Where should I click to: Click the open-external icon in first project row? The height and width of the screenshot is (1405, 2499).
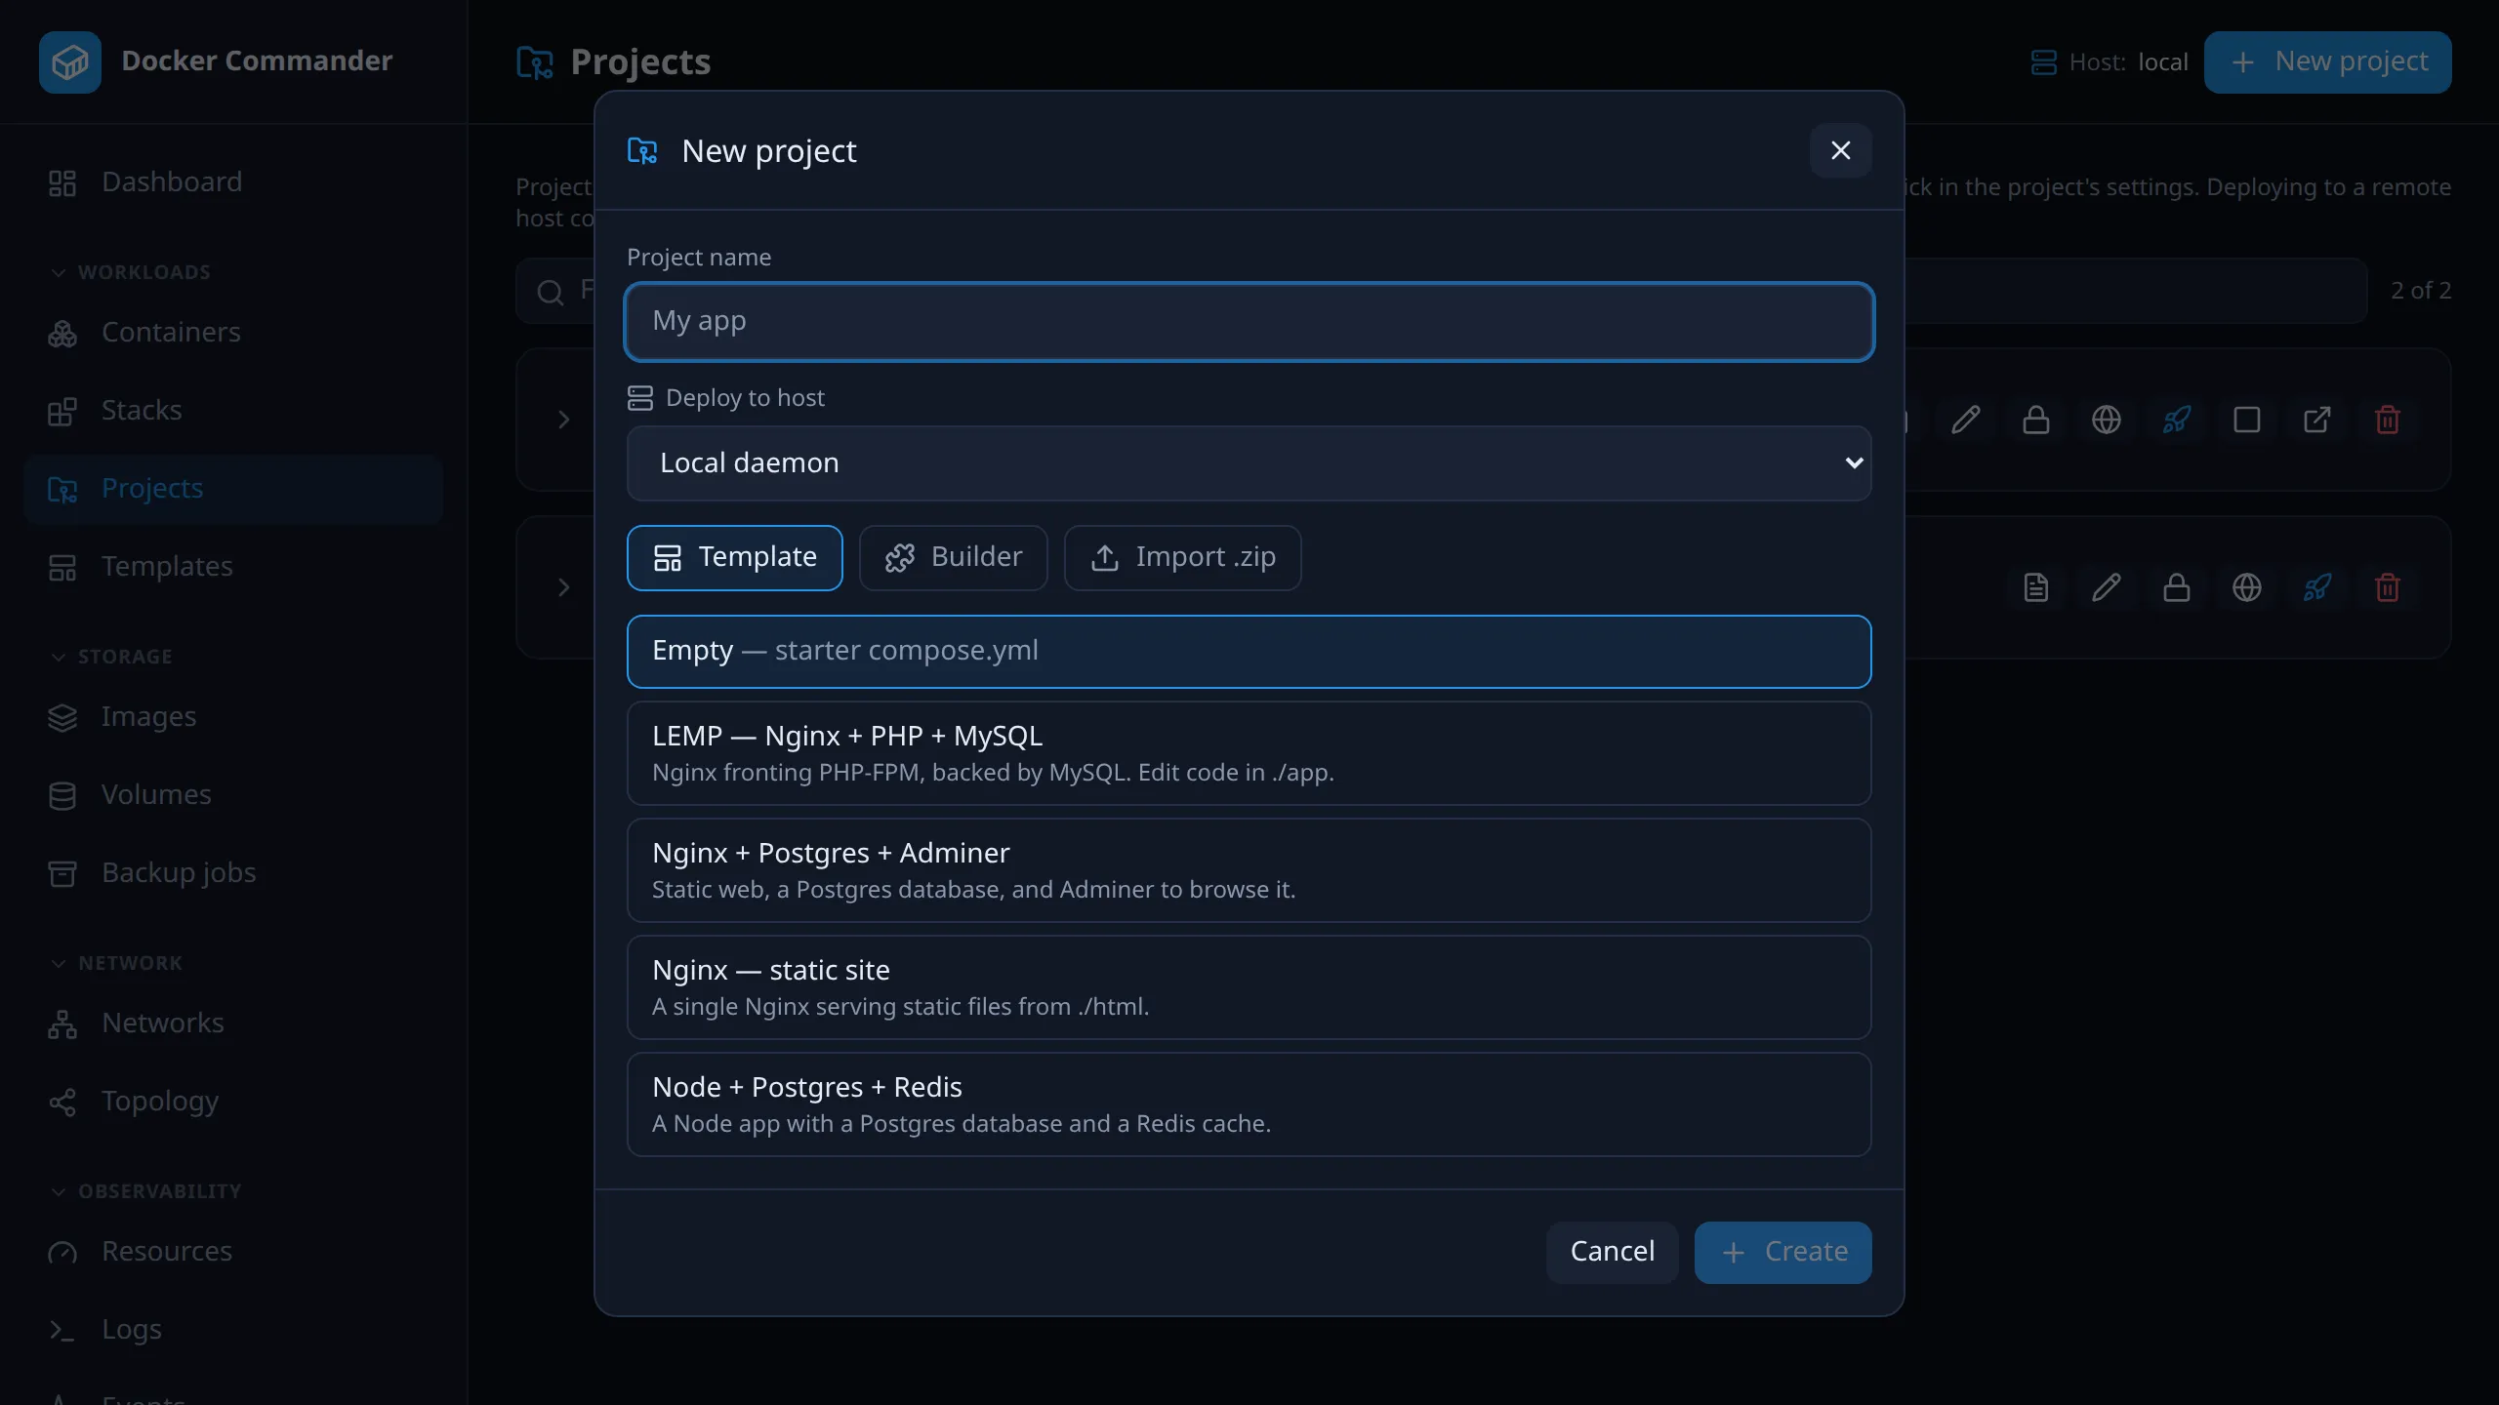pos(2317,421)
